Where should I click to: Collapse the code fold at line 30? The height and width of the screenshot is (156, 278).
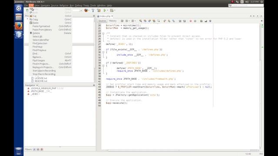click(103, 52)
